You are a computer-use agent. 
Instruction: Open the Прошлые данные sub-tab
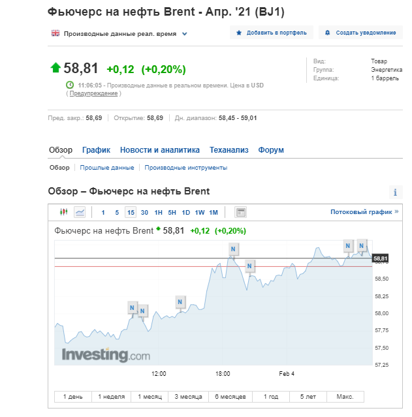[107, 168]
